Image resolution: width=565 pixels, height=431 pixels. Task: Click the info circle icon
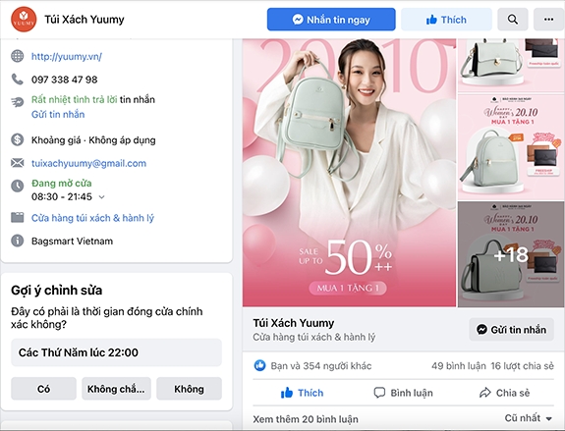coord(18,241)
